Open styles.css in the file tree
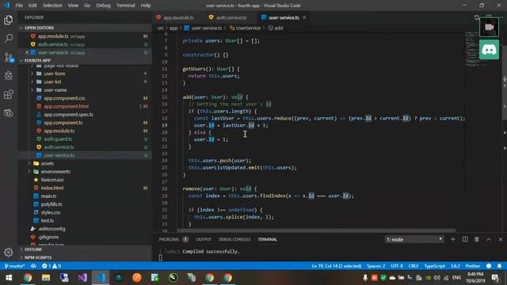Image resolution: width=507 pixels, height=285 pixels. click(x=50, y=212)
